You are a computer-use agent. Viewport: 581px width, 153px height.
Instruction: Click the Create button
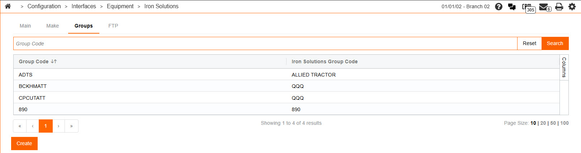pos(24,143)
